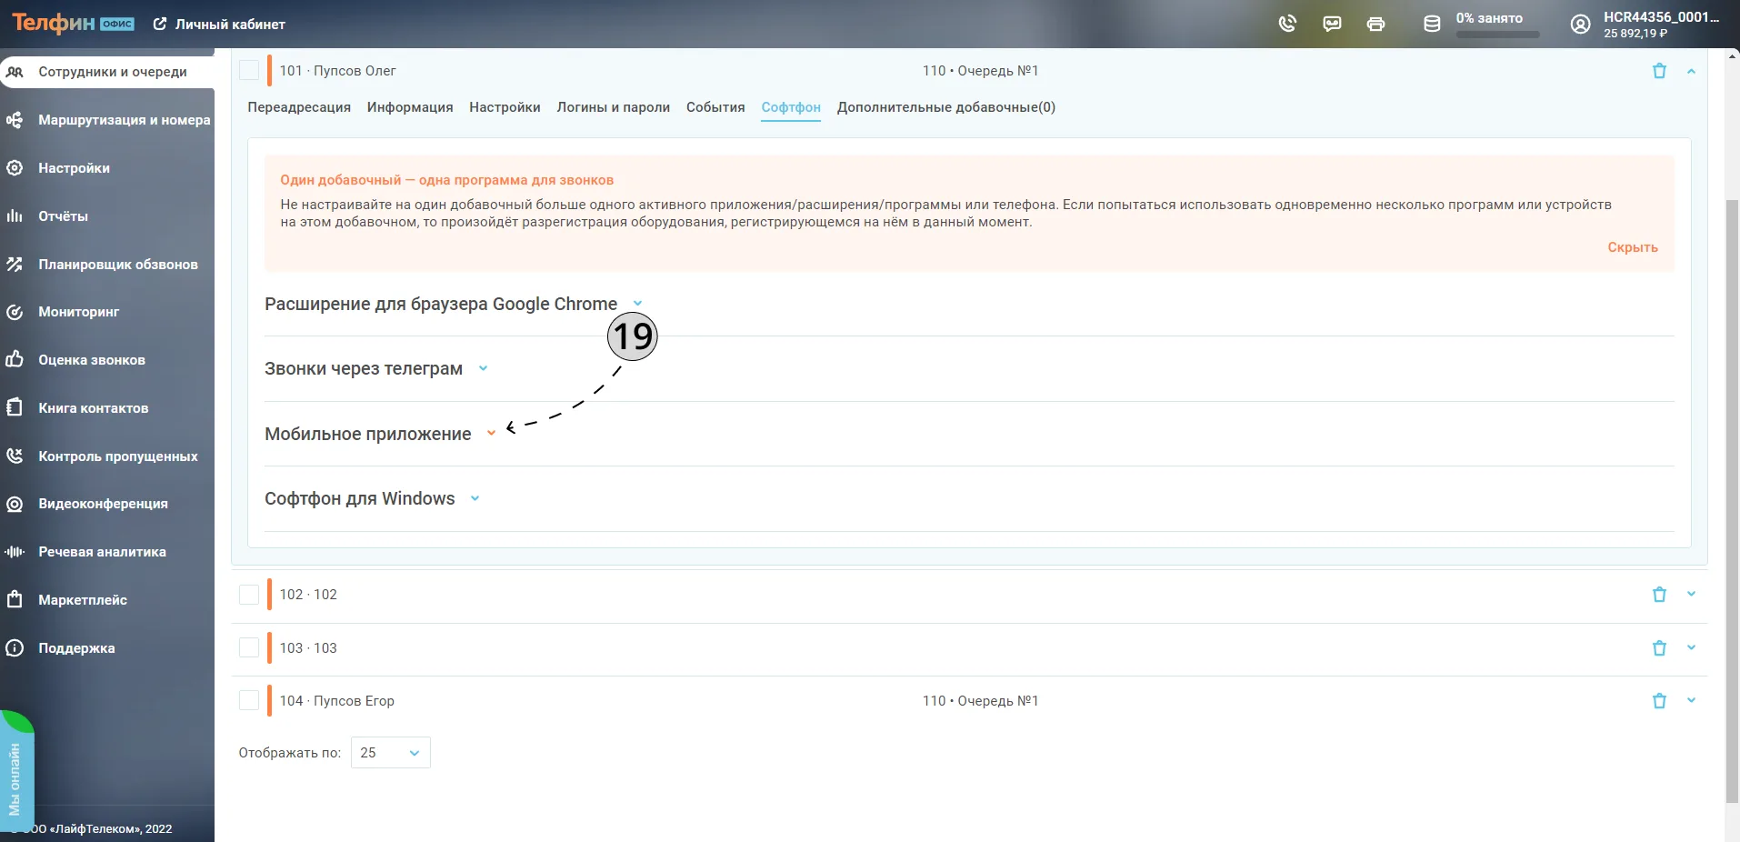Open the Отображать по 25 dropdown

391,753
